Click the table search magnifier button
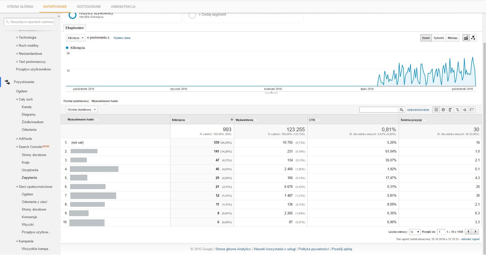The width and height of the screenshot is (486, 255). click(401, 110)
